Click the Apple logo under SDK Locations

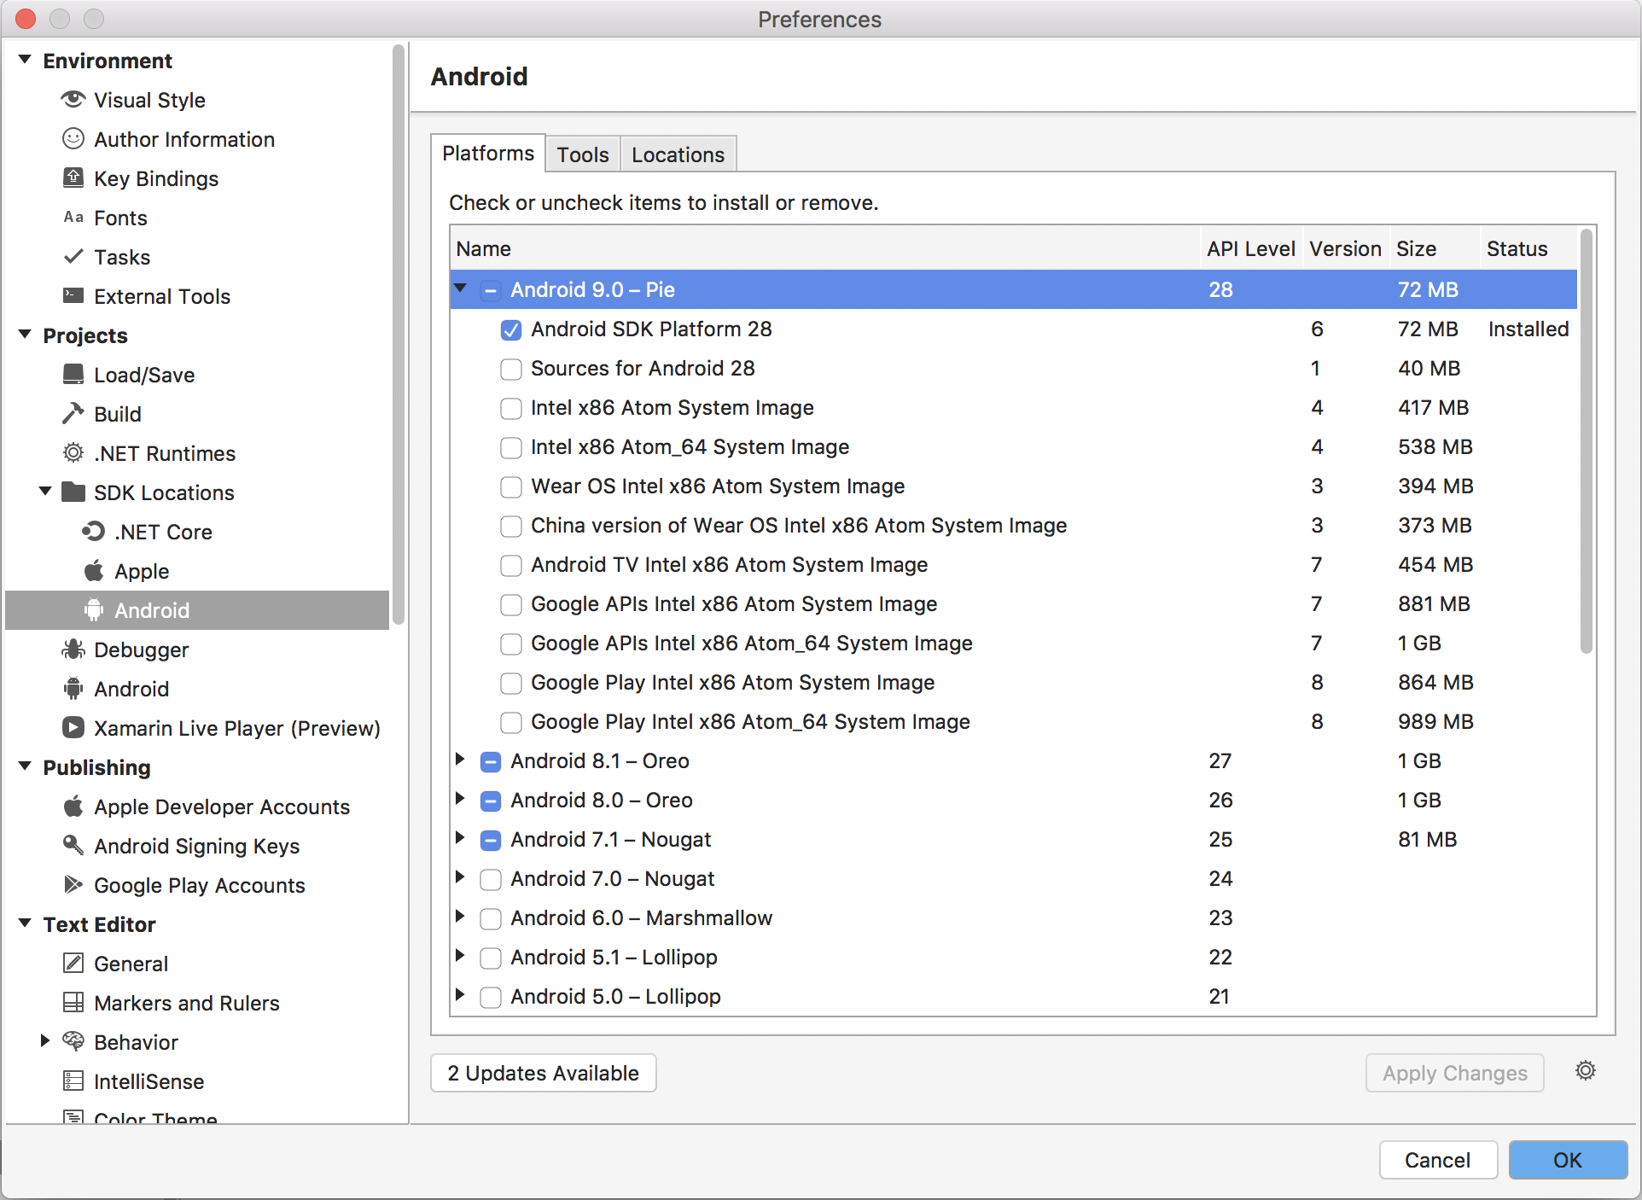point(94,570)
